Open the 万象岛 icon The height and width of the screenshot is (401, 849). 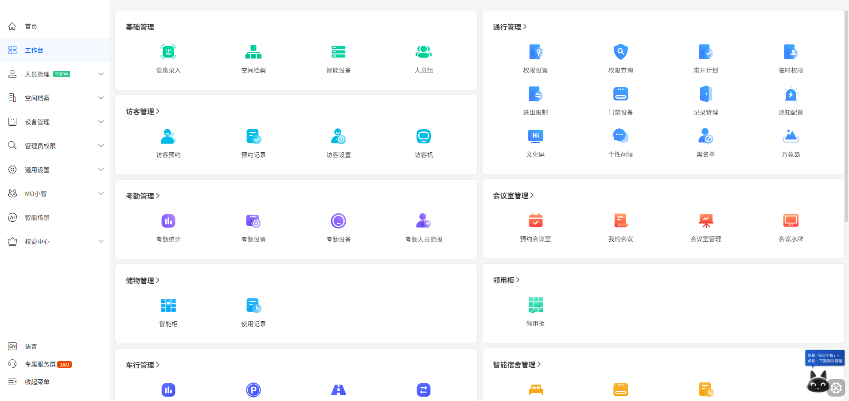[791, 136]
